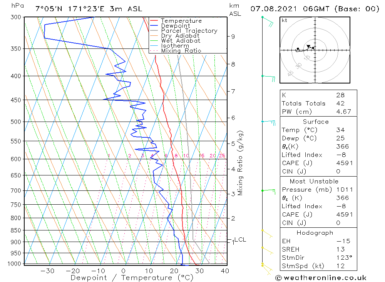Click the Pressure (mb) value 1011
The image size is (385, 282).
(344, 190)
